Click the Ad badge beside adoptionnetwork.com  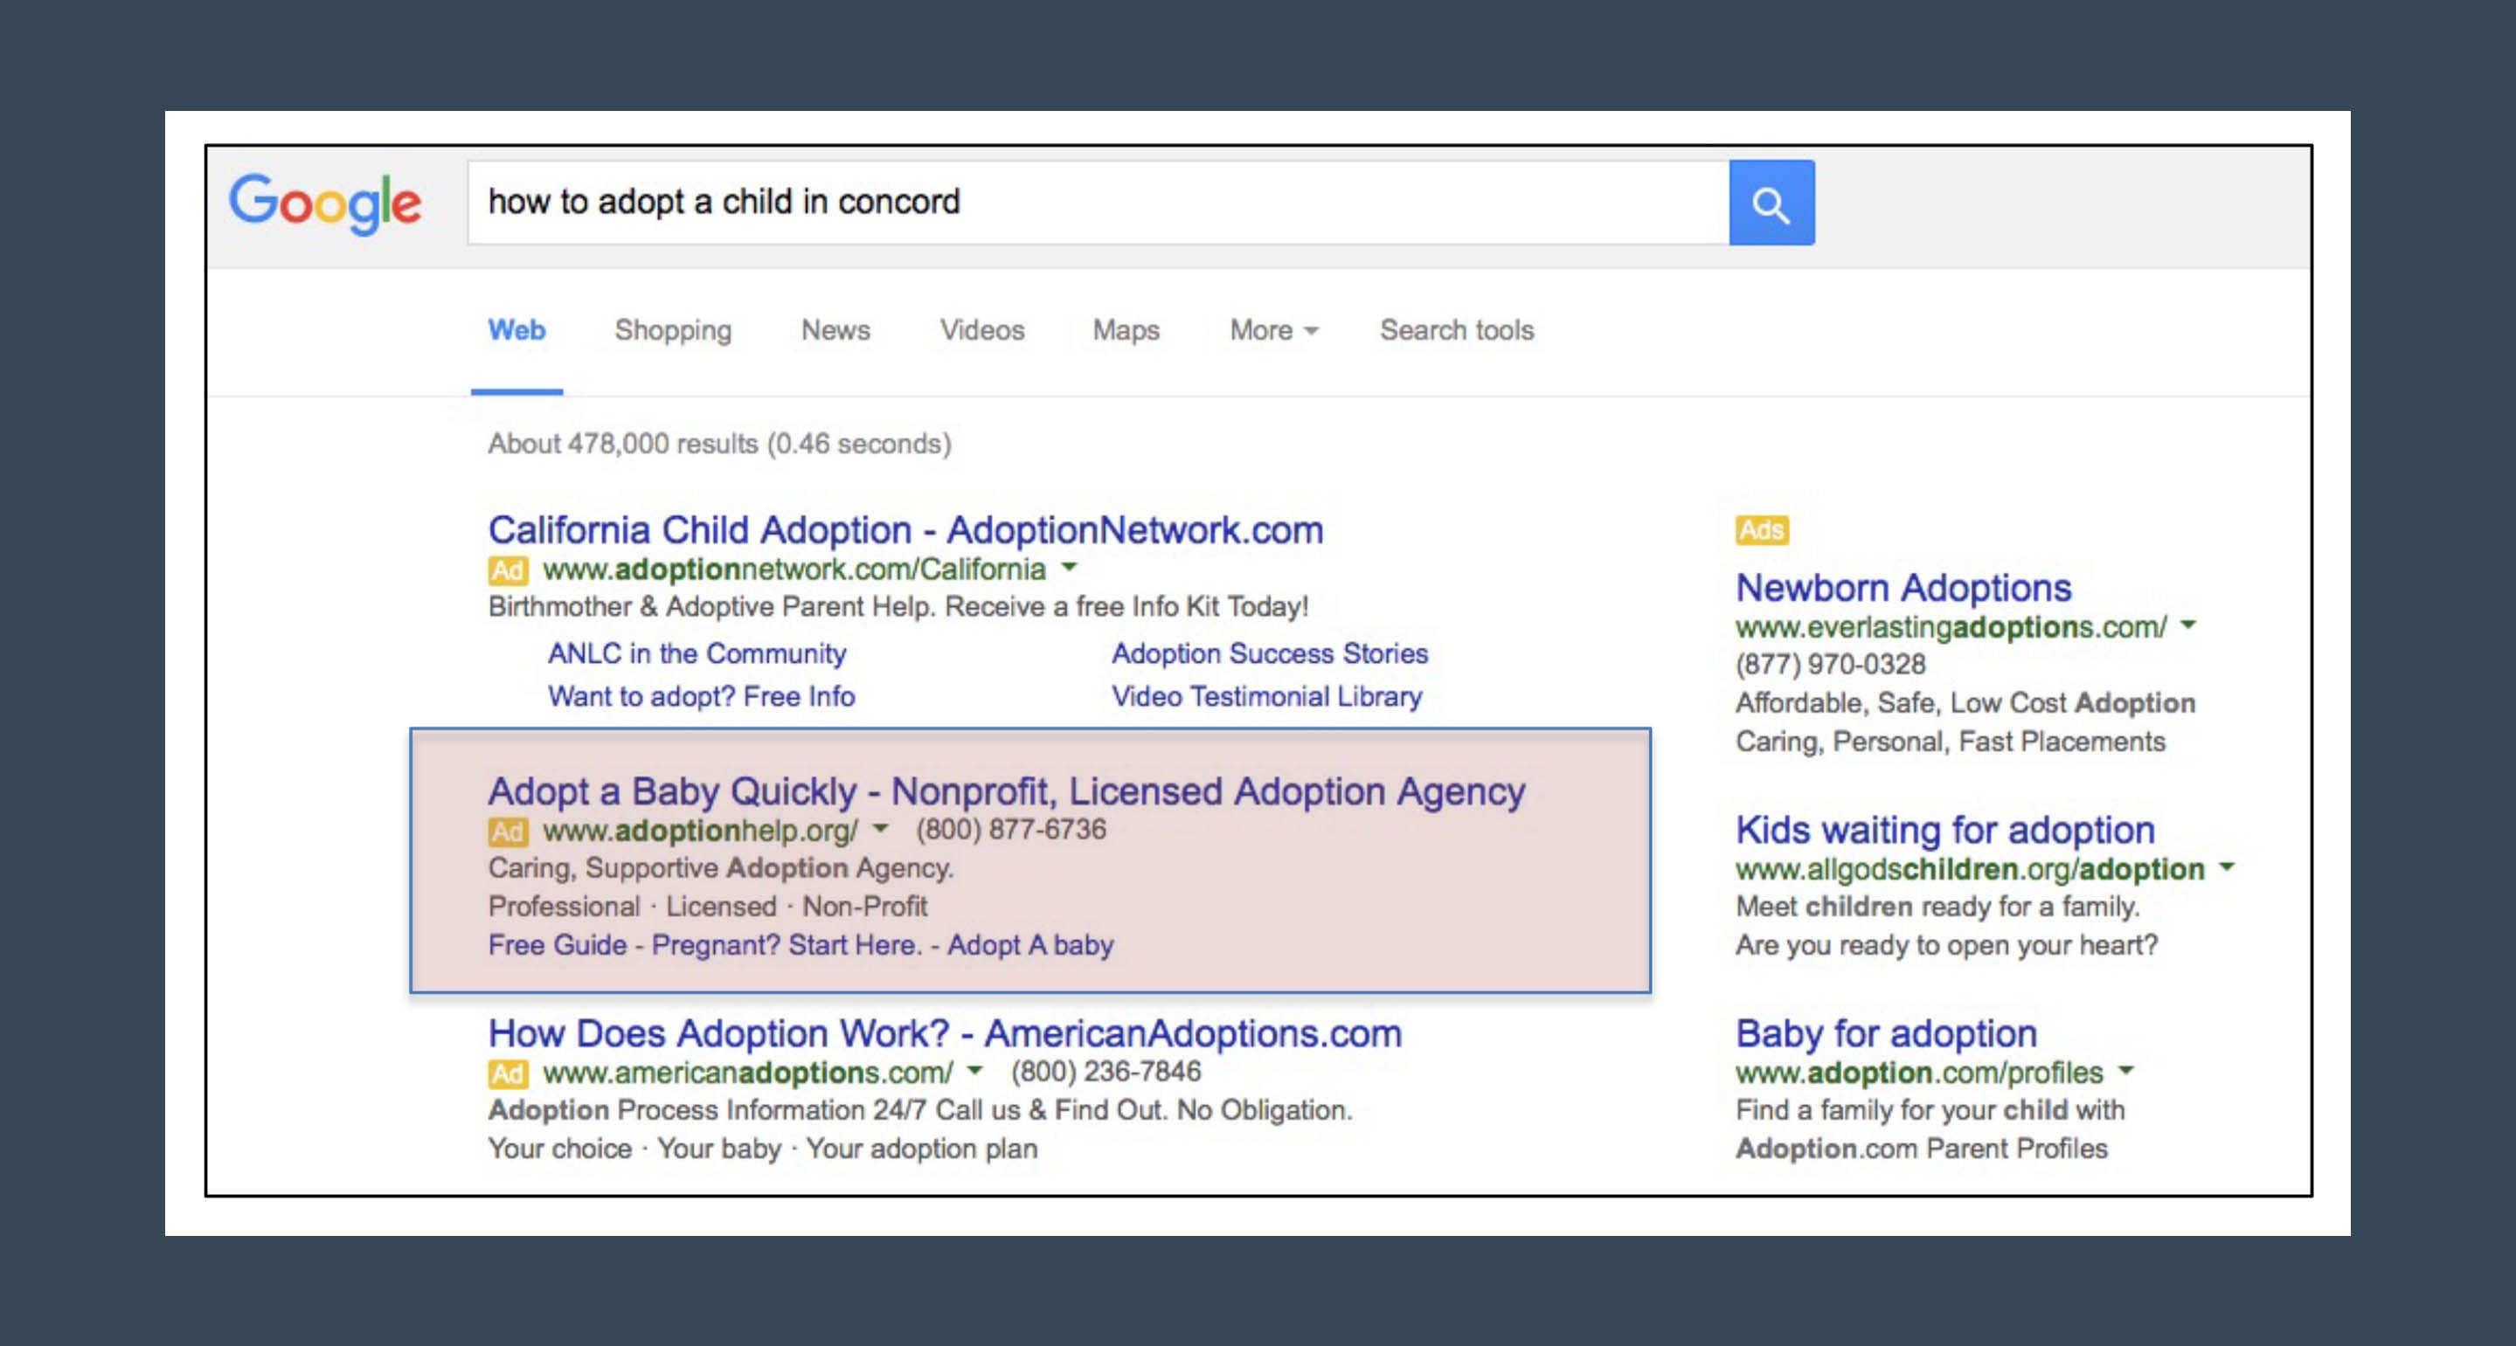click(508, 570)
